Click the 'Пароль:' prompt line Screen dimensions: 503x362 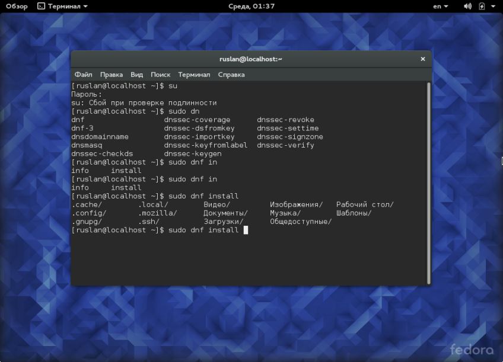(87, 95)
